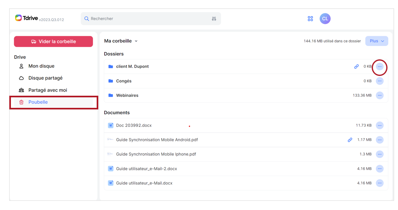Open options menu for client M. Dupont

pos(379,67)
